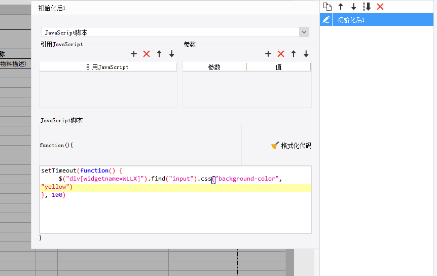Move event up in the right panel toolbar
Viewport: 437px width, 276px height.
(341, 7)
